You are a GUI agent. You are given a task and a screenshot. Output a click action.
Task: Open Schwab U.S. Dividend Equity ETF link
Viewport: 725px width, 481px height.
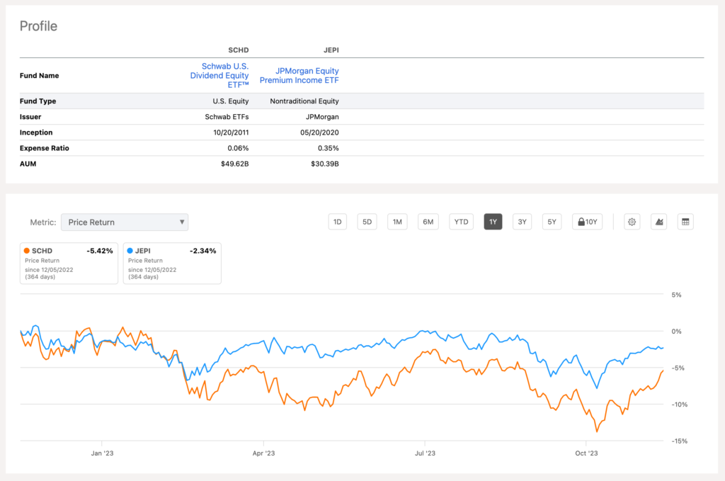(219, 75)
